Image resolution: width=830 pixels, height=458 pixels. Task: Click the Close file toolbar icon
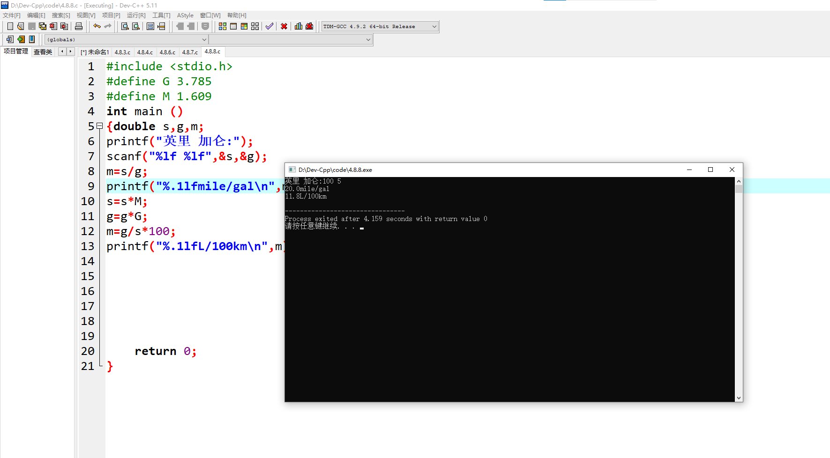pyautogui.click(x=53, y=26)
